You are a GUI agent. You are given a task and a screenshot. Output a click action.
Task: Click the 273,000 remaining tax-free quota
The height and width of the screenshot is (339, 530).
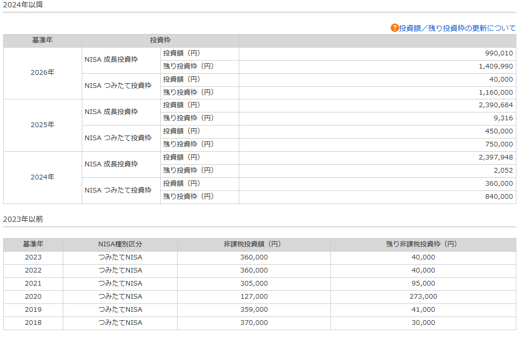pyautogui.click(x=423, y=297)
